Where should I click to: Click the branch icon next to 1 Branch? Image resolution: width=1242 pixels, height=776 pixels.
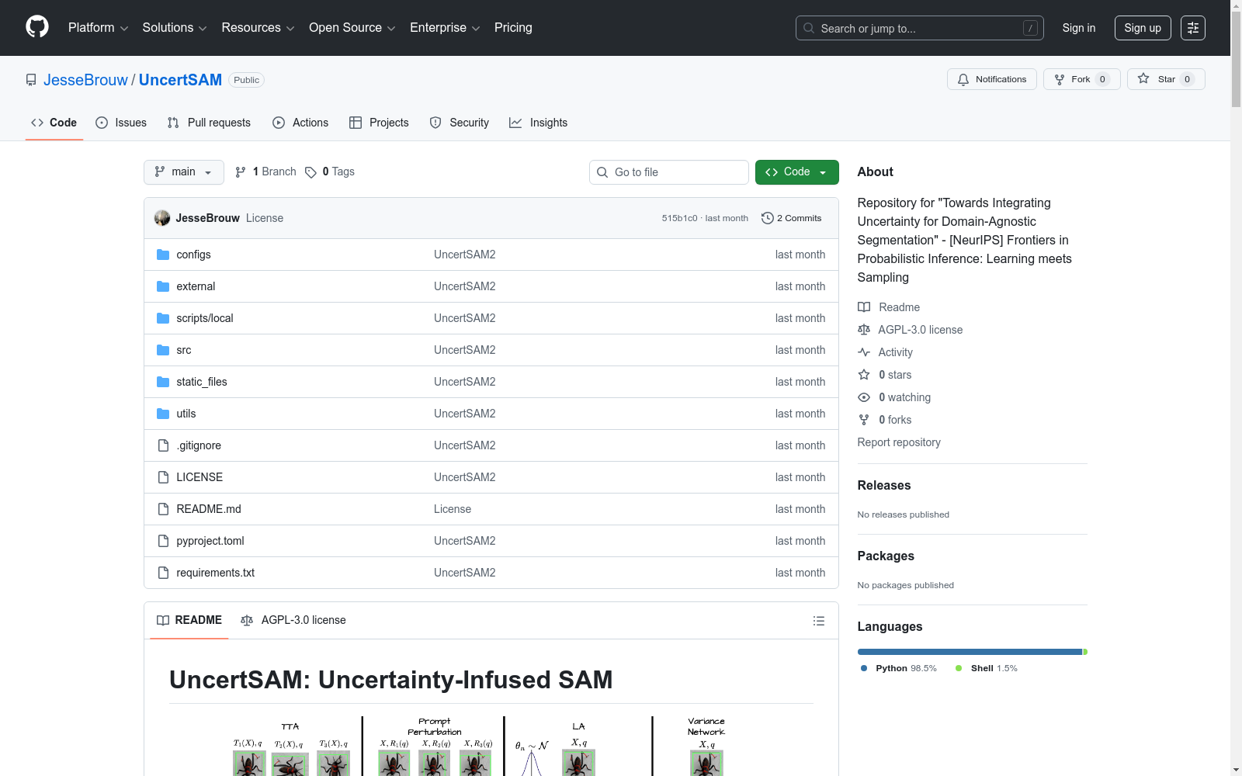241,172
